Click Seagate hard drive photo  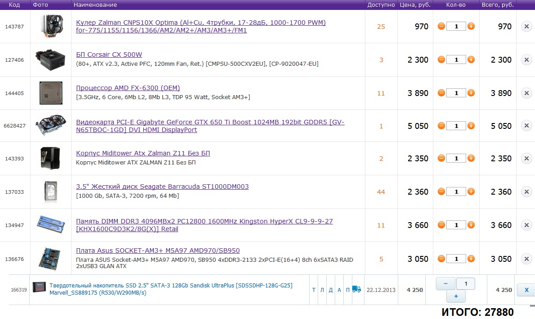(x=50, y=191)
